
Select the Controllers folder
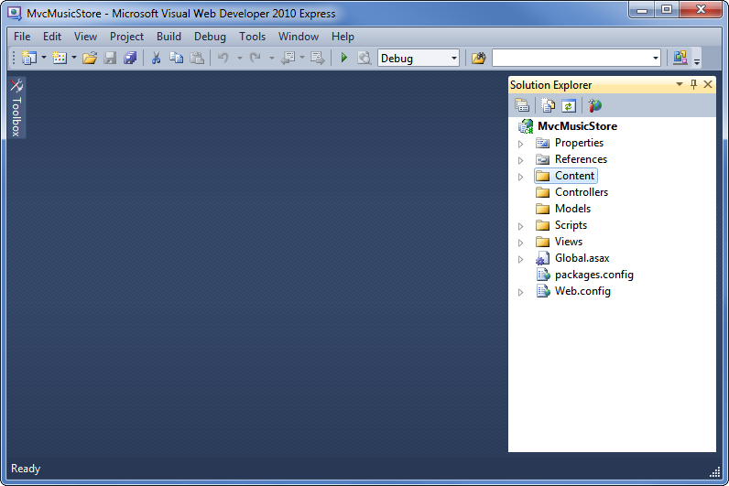581,192
